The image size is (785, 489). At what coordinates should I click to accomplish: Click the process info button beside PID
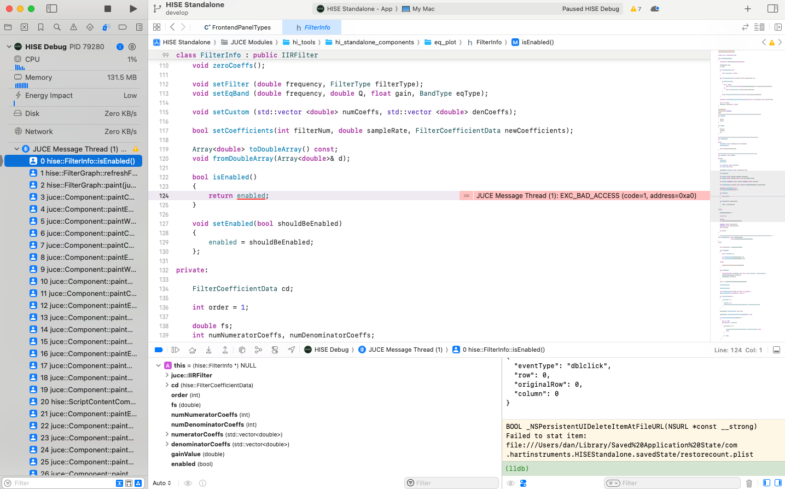pyautogui.click(x=120, y=46)
